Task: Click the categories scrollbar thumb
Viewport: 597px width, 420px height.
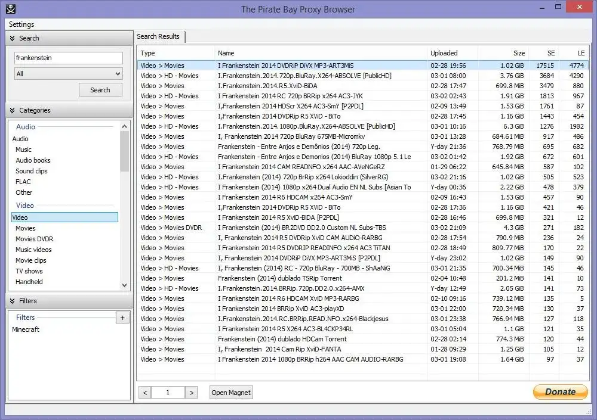Action: coord(125,151)
